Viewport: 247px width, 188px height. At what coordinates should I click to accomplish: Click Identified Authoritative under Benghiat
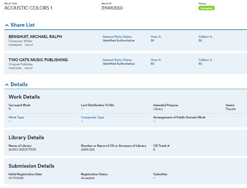119,40
